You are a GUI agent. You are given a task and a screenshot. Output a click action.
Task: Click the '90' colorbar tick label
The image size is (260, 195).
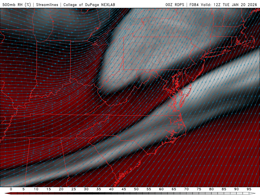coord(236,189)
